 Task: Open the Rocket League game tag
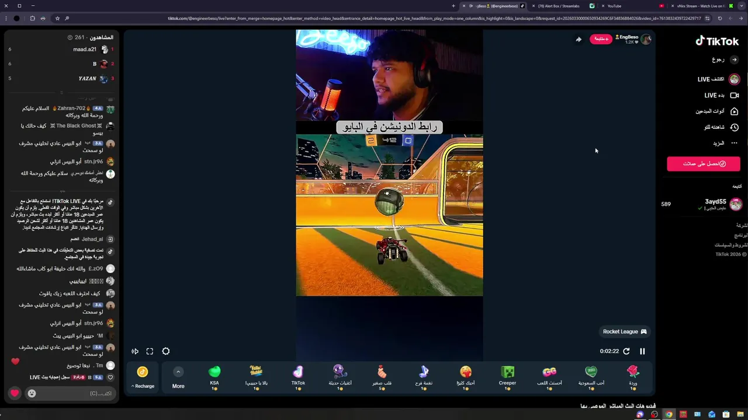click(x=625, y=331)
